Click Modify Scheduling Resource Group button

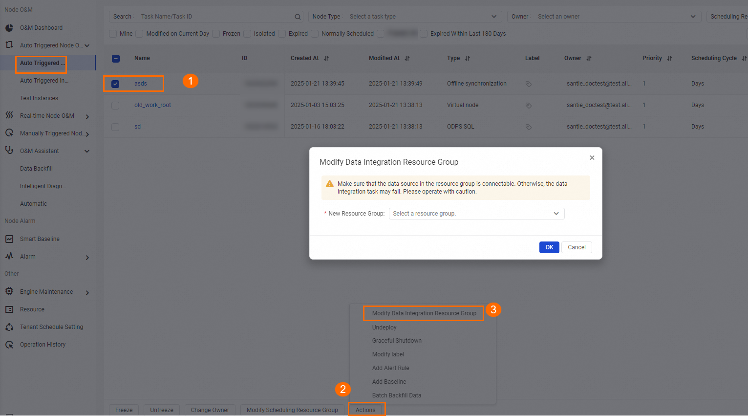point(292,410)
